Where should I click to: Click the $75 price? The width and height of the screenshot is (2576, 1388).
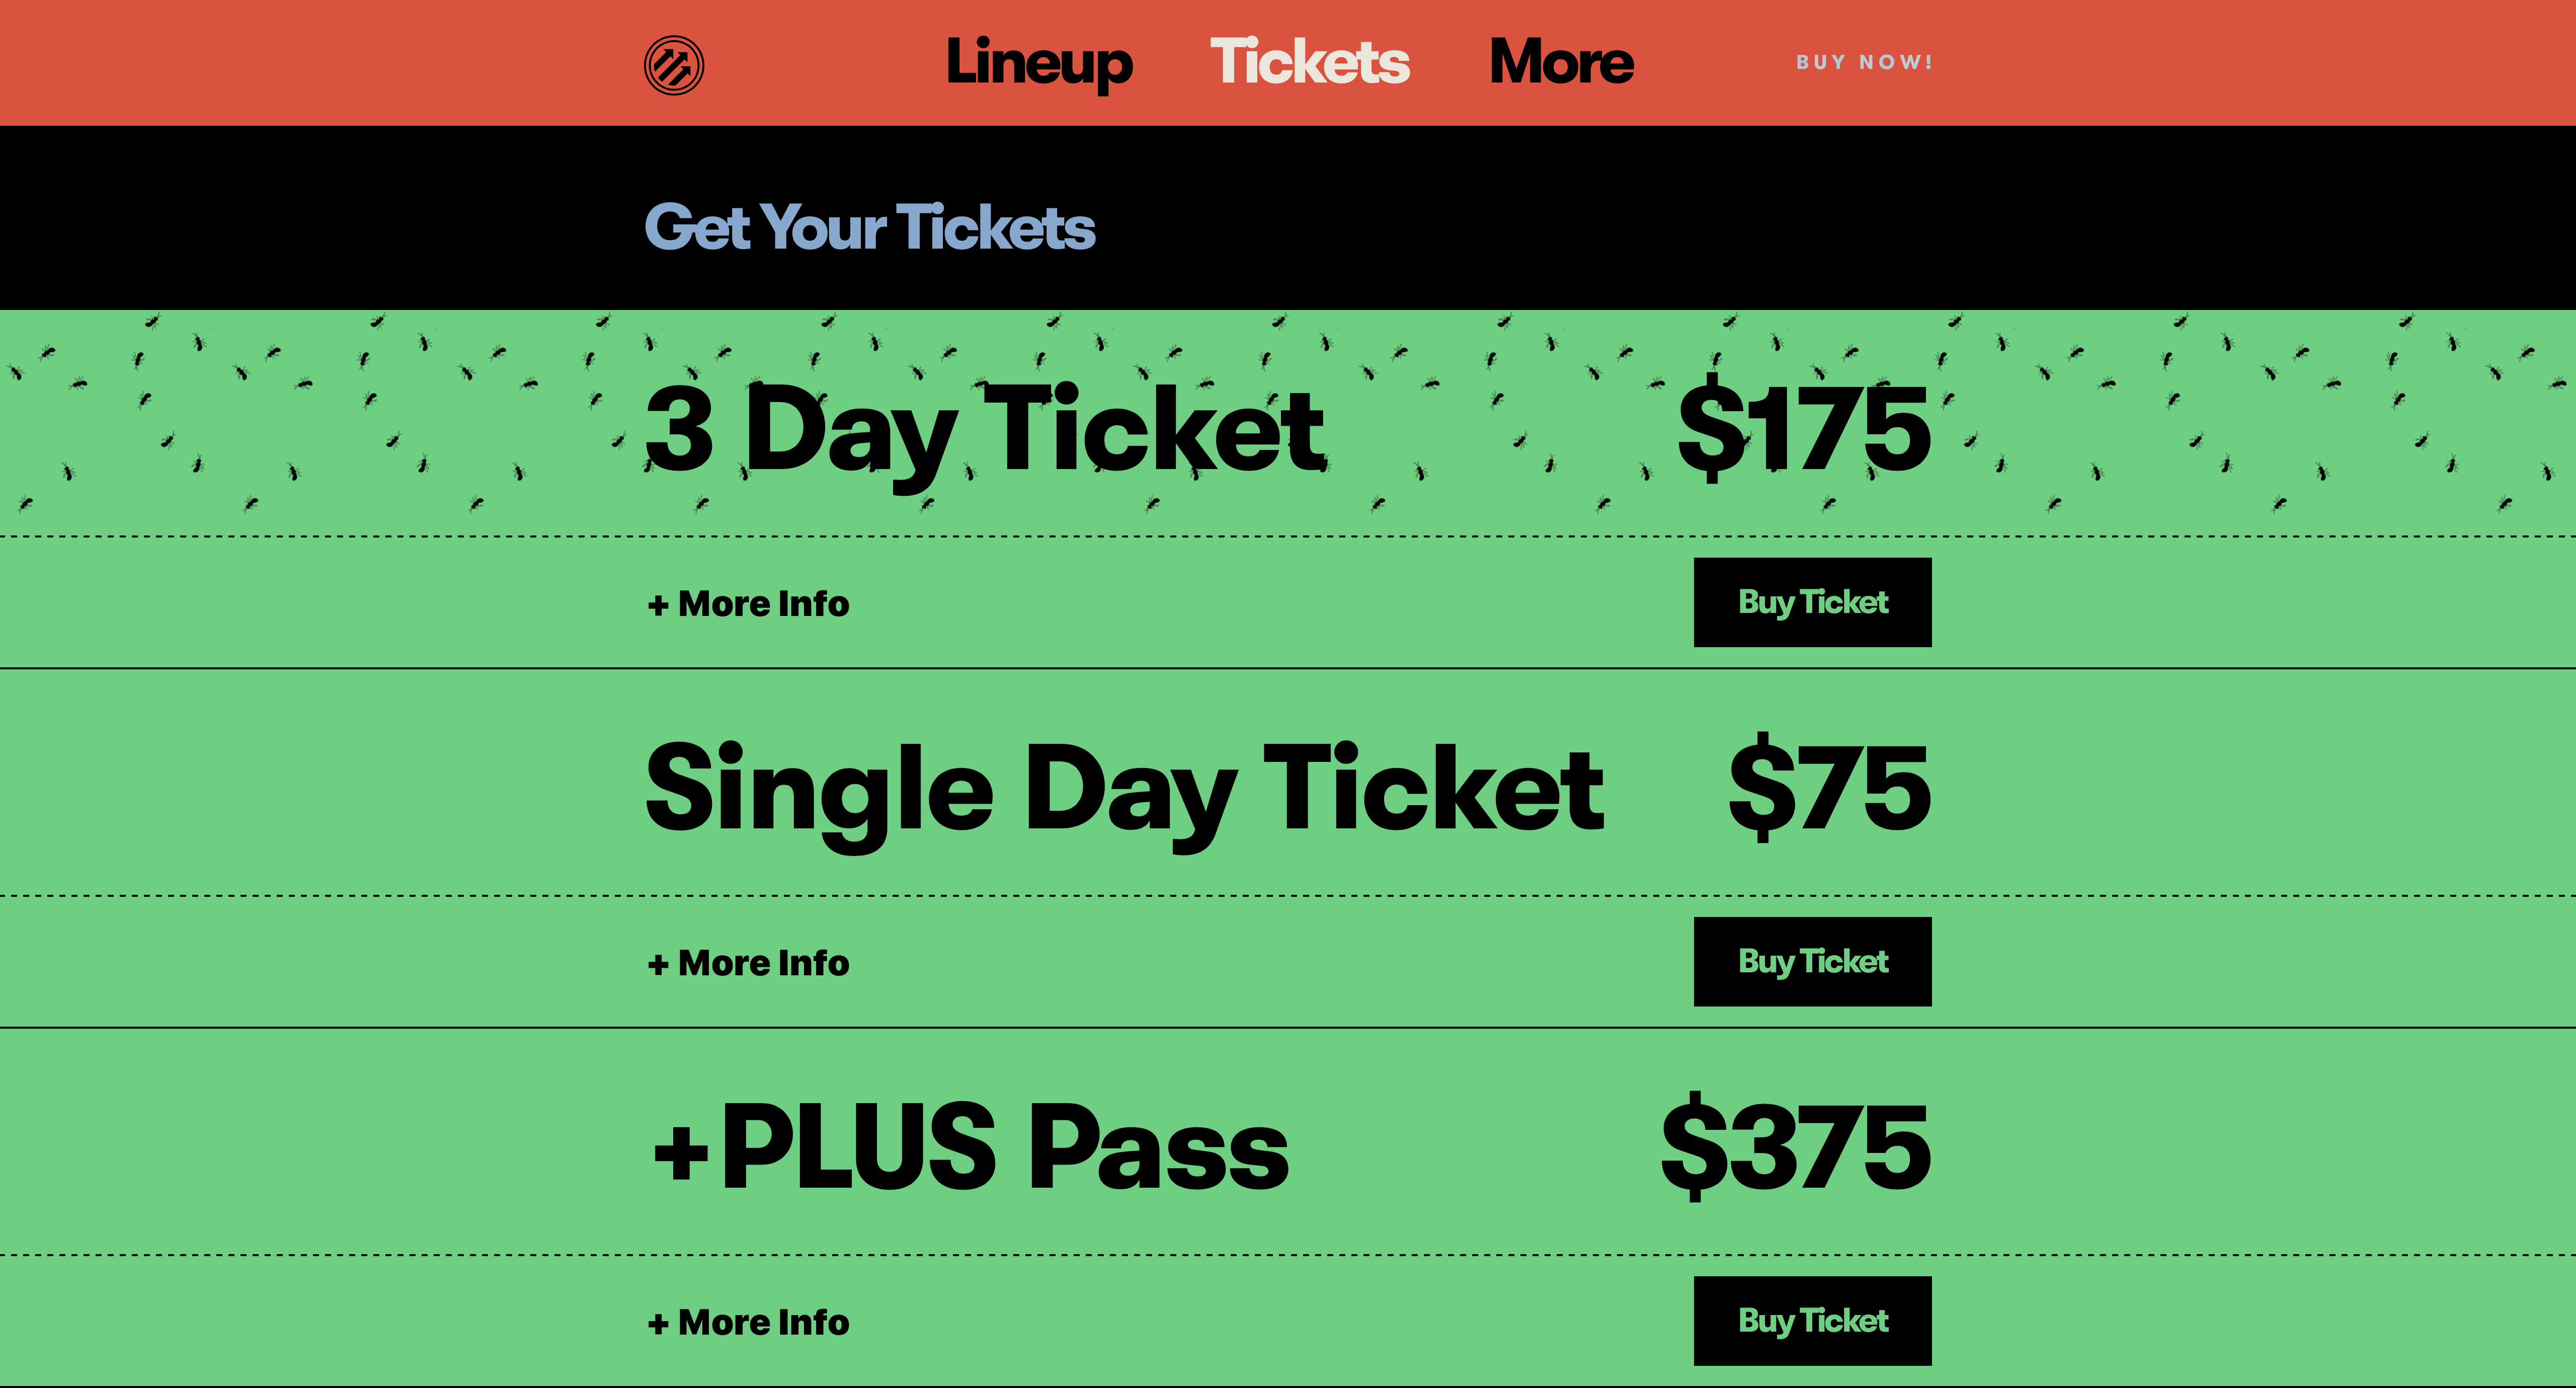pos(1829,790)
